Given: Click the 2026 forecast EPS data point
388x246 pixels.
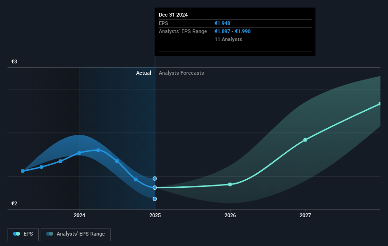Looking at the screenshot, I should coord(230,184).
